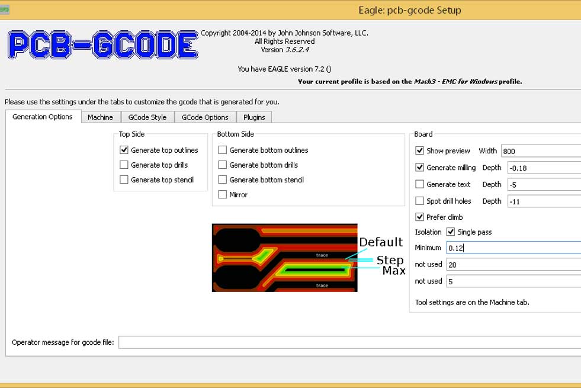Enable Generate bottom stencil

point(222,179)
